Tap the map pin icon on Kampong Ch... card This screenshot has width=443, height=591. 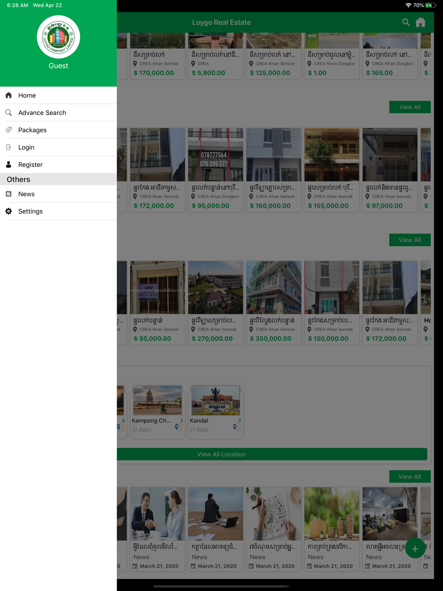coord(179,425)
